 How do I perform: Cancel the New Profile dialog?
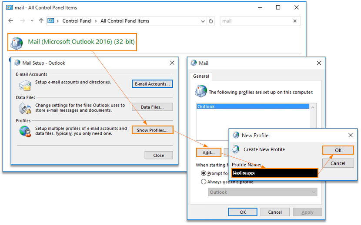pos(338,163)
